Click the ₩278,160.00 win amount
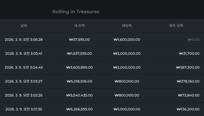The height and width of the screenshot is (116, 204). [188, 81]
